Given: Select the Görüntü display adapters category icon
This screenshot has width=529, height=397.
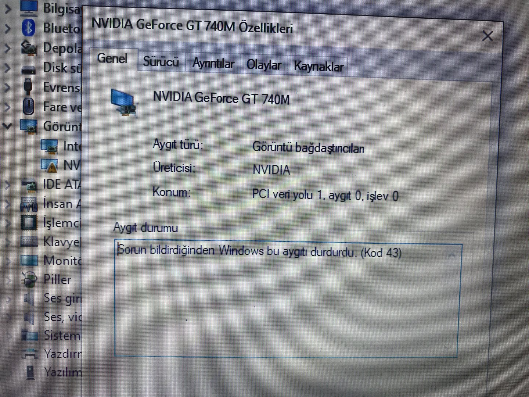Looking at the screenshot, I should pos(29,126).
